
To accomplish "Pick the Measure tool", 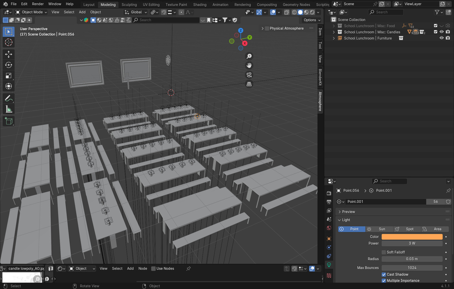I will click(9, 109).
